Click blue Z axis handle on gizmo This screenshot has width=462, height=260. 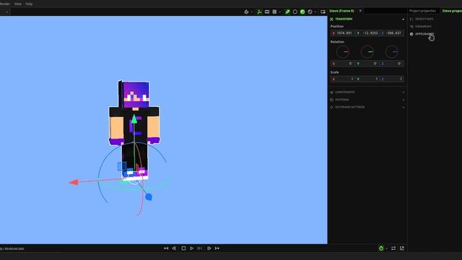[149, 197]
